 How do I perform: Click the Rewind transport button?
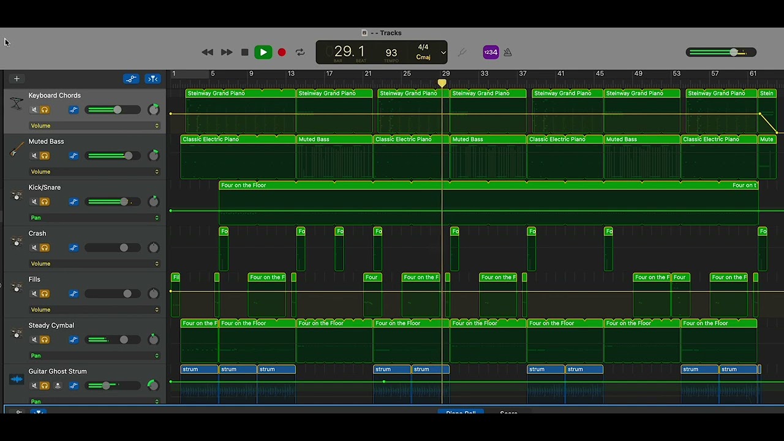click(x=208, y=53)
